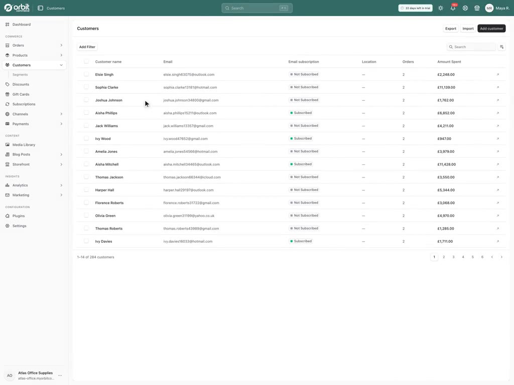Go to next page arrow in pagination
514x385 pixels.
click(x=501, y=257)
